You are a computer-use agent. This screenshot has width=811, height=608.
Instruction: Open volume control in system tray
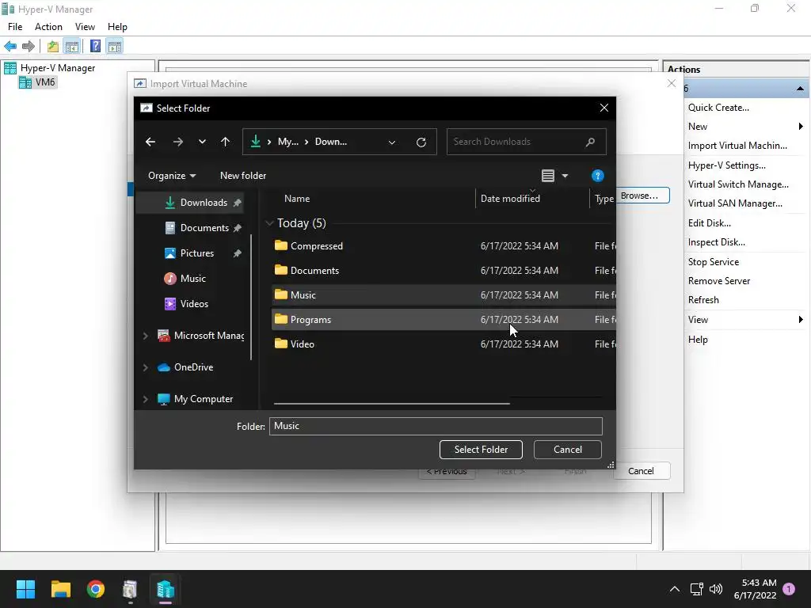(716, 589)
